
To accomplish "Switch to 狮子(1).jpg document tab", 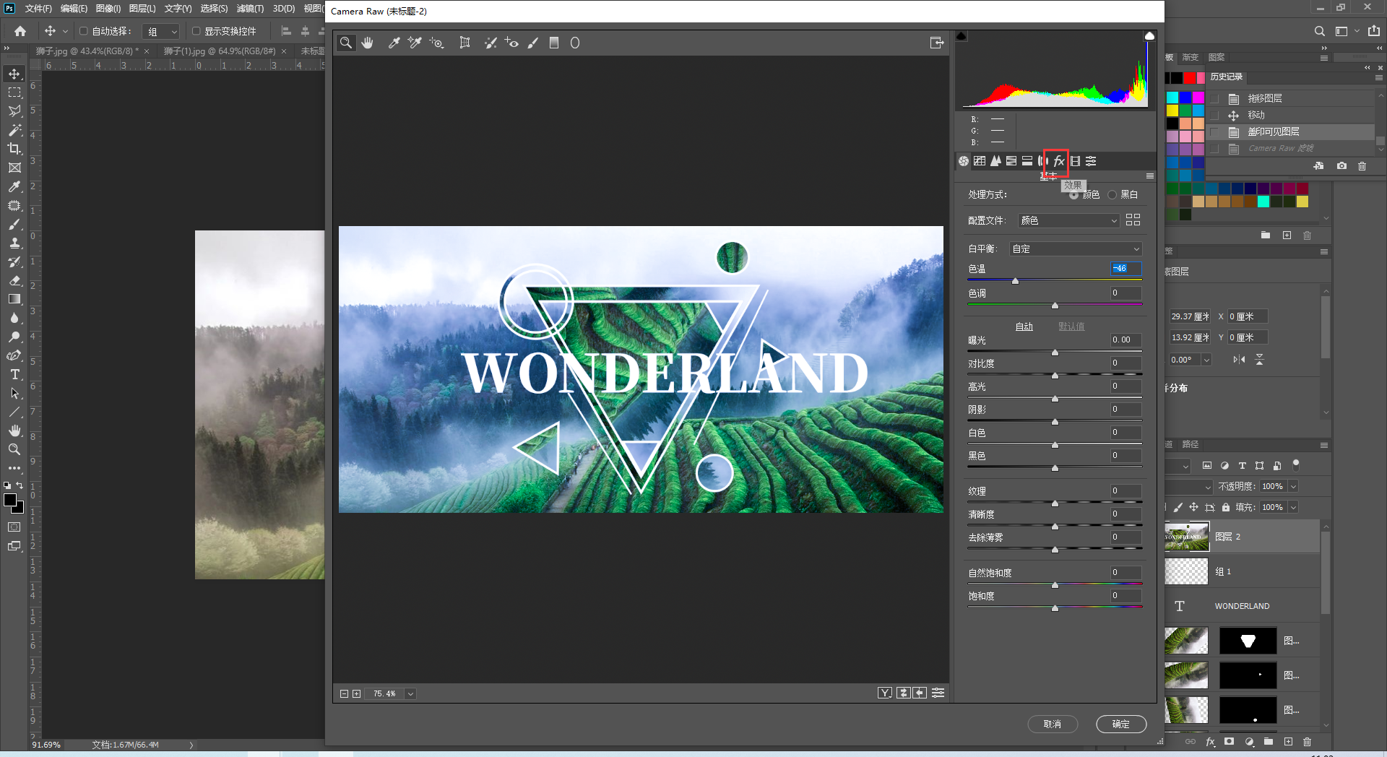I will click(x=220, y=51).
